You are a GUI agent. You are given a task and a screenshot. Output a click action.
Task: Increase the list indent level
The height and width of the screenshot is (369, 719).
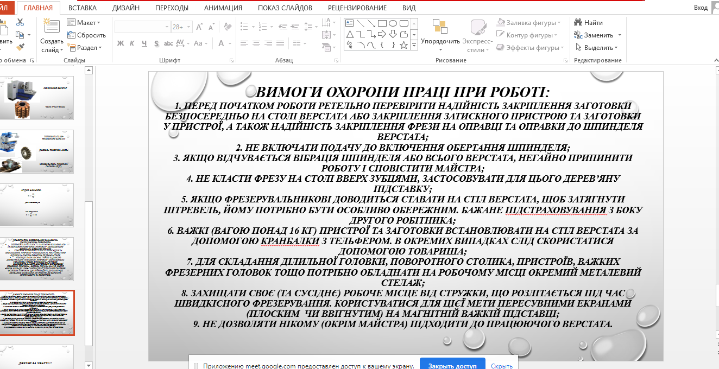pyautogui.click(x=294, y=27)
